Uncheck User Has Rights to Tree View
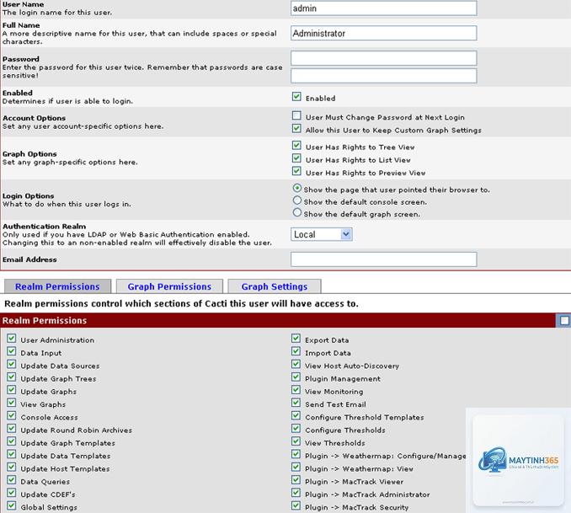 [296, 146]
